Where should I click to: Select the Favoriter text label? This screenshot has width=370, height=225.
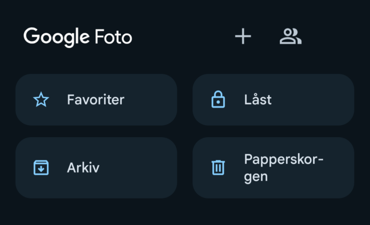point(96,100)
